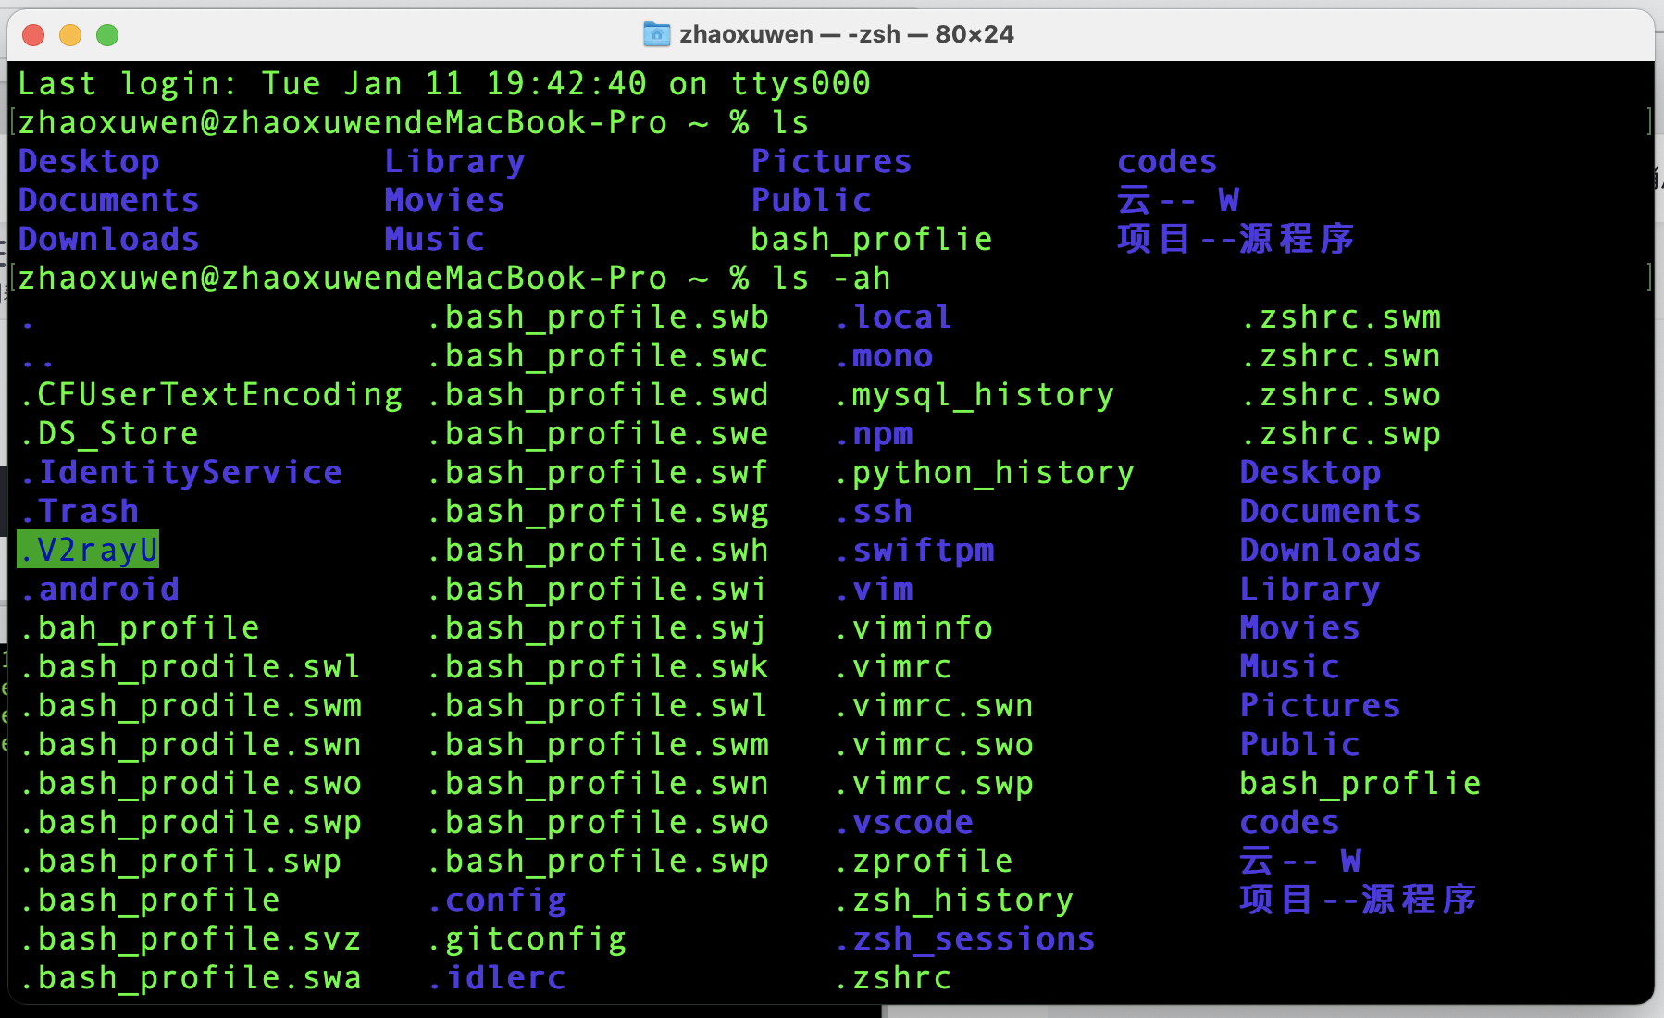This screenshot has width=1664, height=1018.
Task: Select the .gitconfig file name
Action: pos(527,937)
